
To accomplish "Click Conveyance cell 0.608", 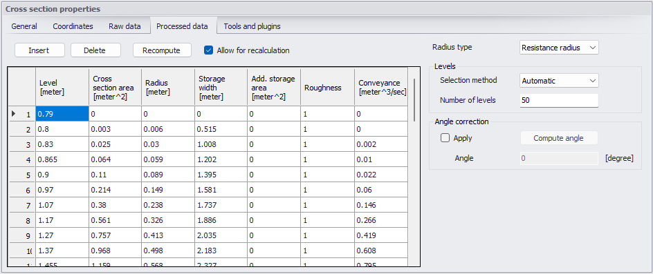I will [381, 251].
